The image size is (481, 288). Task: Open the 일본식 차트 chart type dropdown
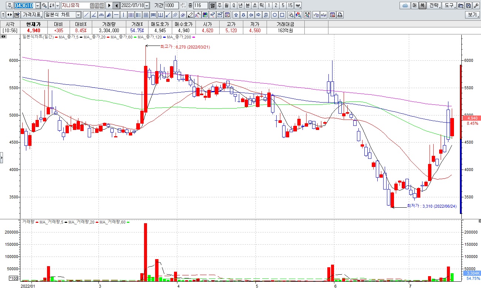coord(78,15)
